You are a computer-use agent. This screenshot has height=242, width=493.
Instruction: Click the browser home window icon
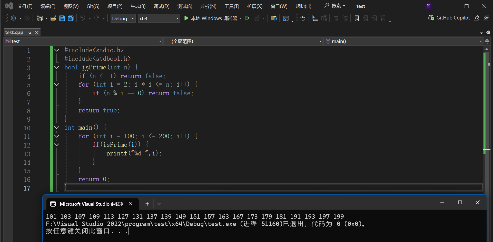tap(285, 18)
